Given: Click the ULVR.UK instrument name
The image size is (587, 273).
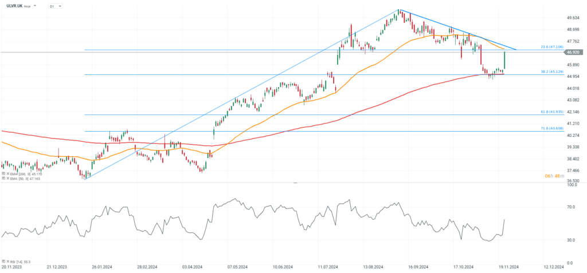Looking at the screenshot, I should (x=14, y=6).
